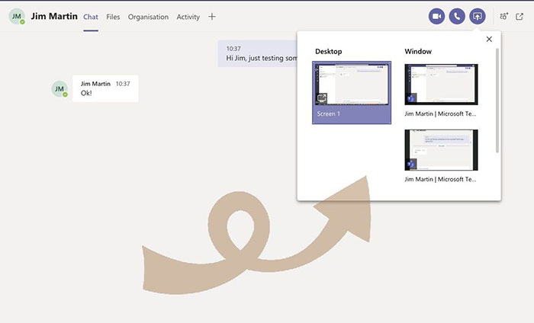This screenshot has height=323, width=534.
Task: Click the JM avatar in the chat header
Action: point(17,17)
